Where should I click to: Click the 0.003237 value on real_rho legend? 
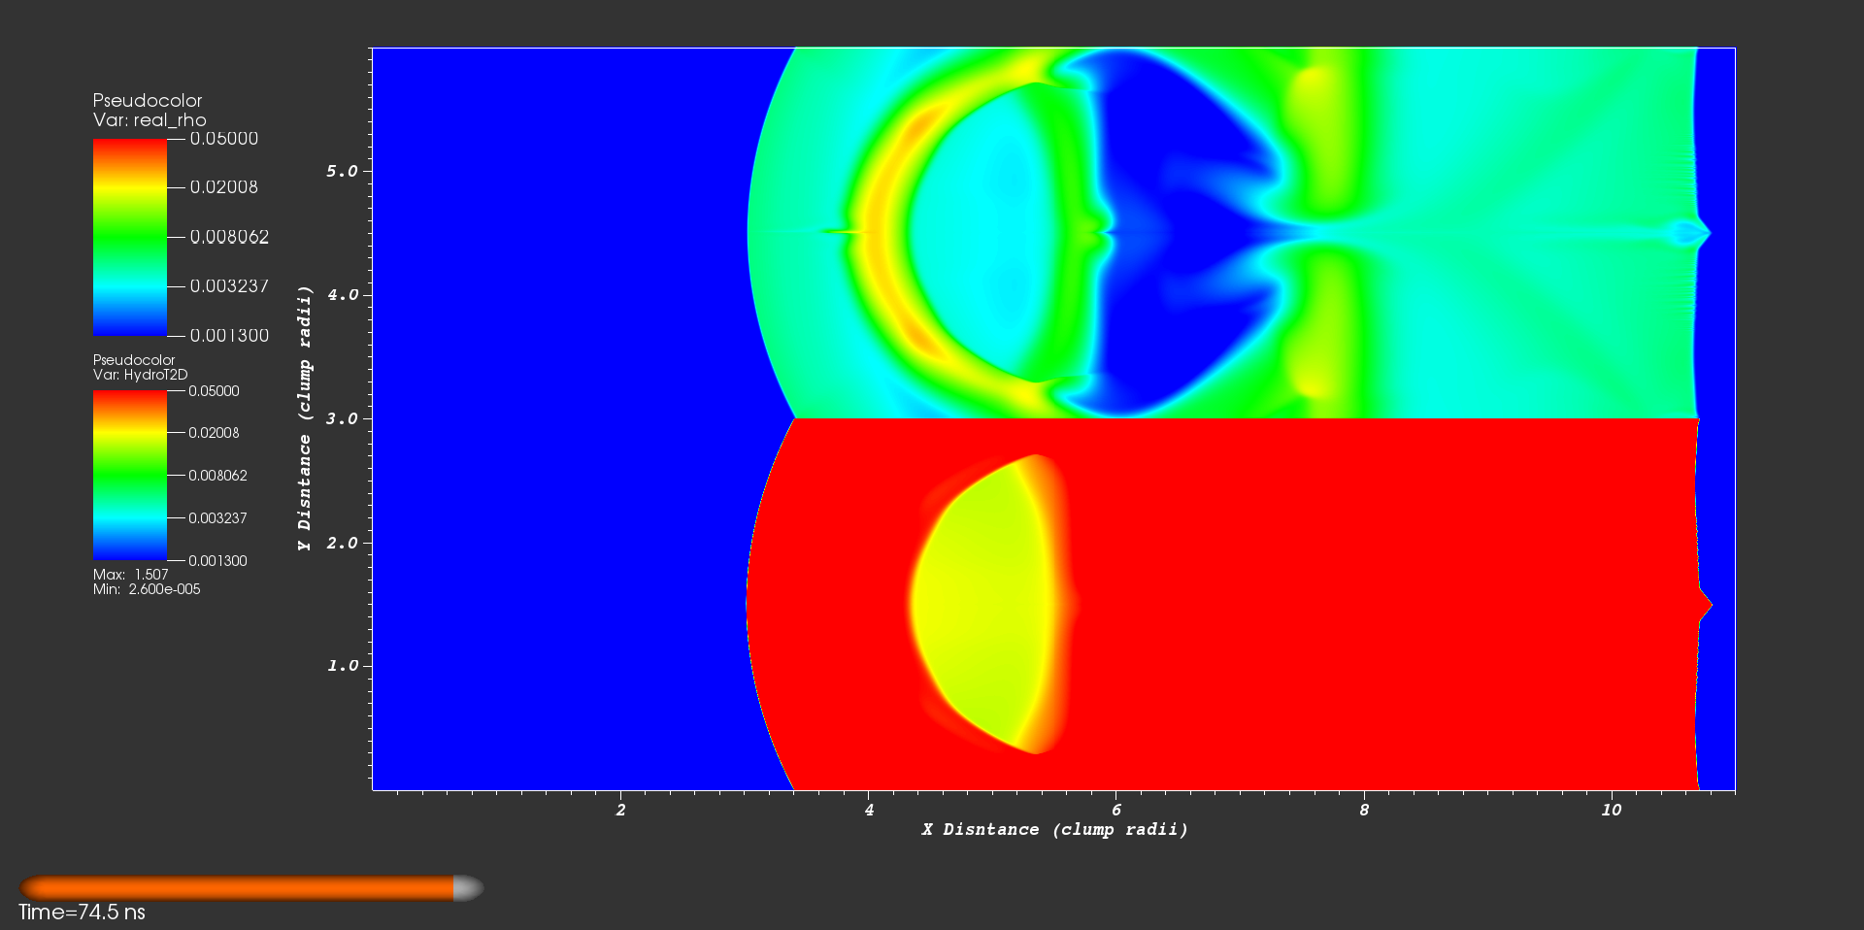pos(229,286)
